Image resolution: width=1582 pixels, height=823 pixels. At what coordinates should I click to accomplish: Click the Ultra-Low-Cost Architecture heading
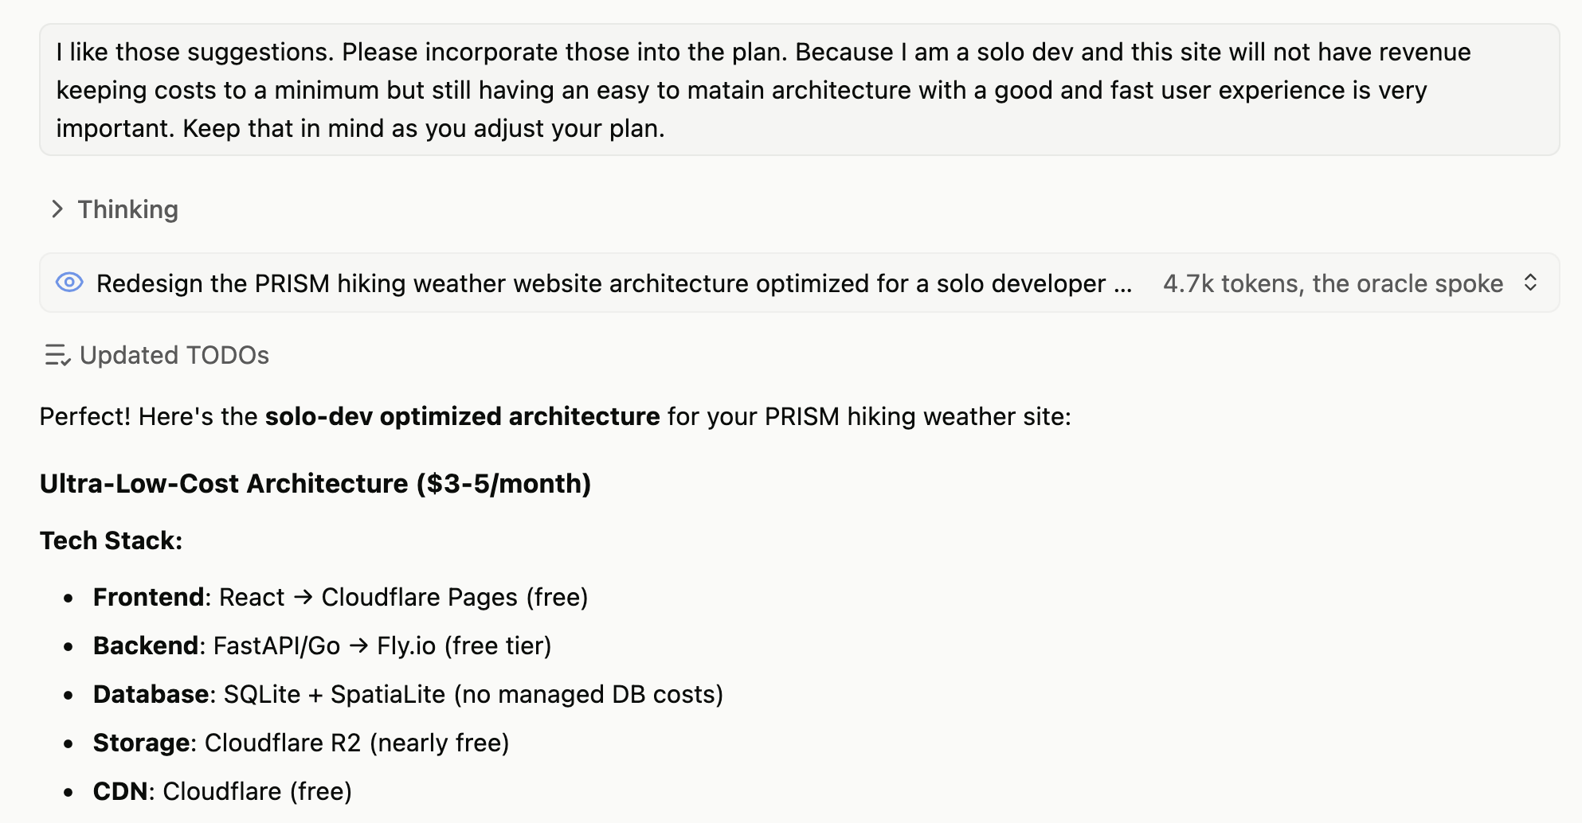pos(315,483)
